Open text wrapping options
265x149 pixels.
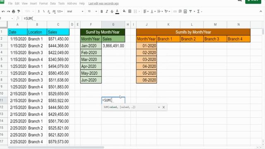[x=160, y=11]
